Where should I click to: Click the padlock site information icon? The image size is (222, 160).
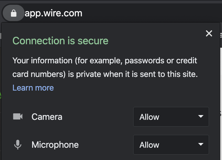[x=14, y=13]
